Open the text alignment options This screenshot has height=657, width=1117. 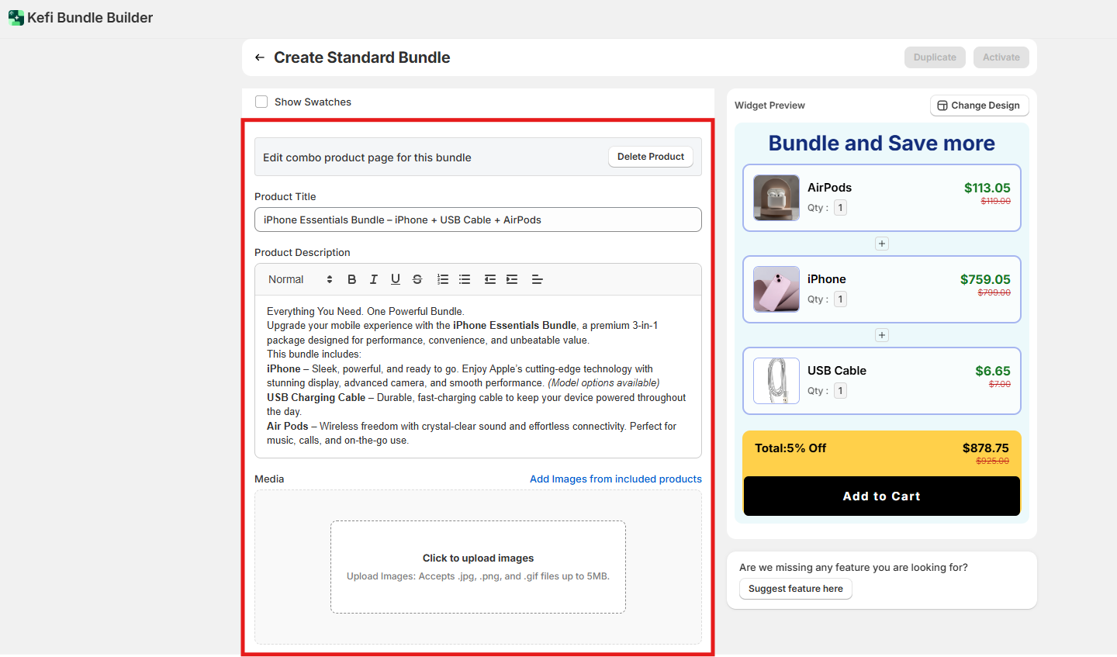pos(537,279)
